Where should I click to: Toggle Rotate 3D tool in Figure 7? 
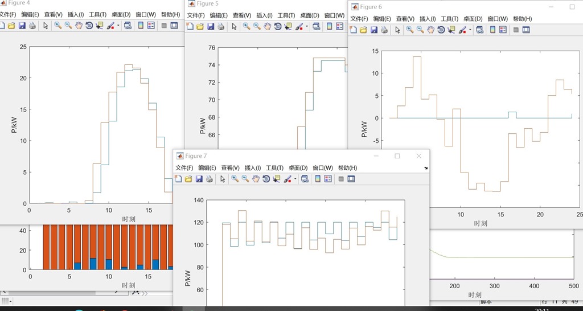coord(266,179)
